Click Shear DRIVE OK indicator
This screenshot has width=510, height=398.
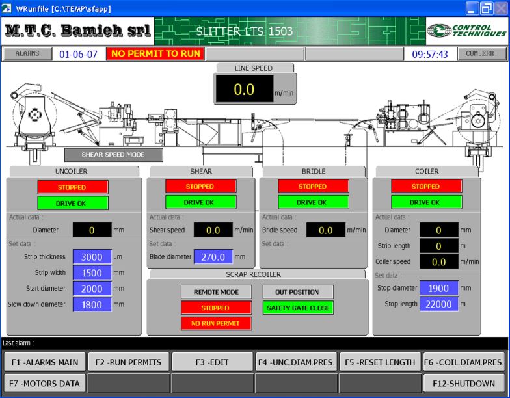click(x=200, y=202)
